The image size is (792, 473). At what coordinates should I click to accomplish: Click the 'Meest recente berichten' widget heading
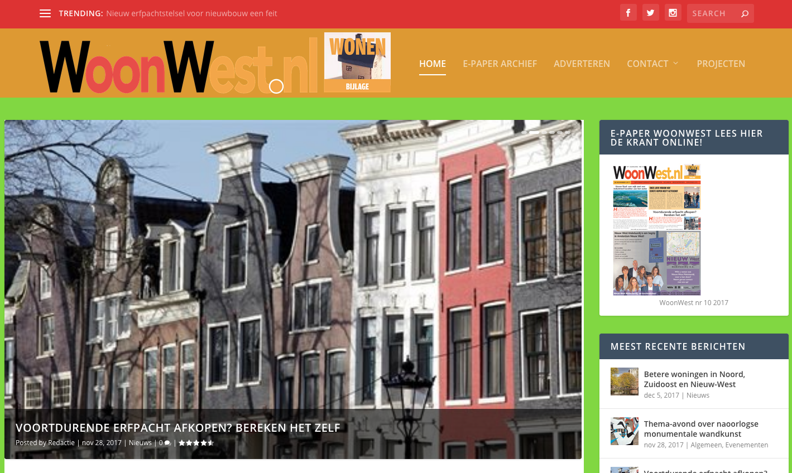[678, 346]
